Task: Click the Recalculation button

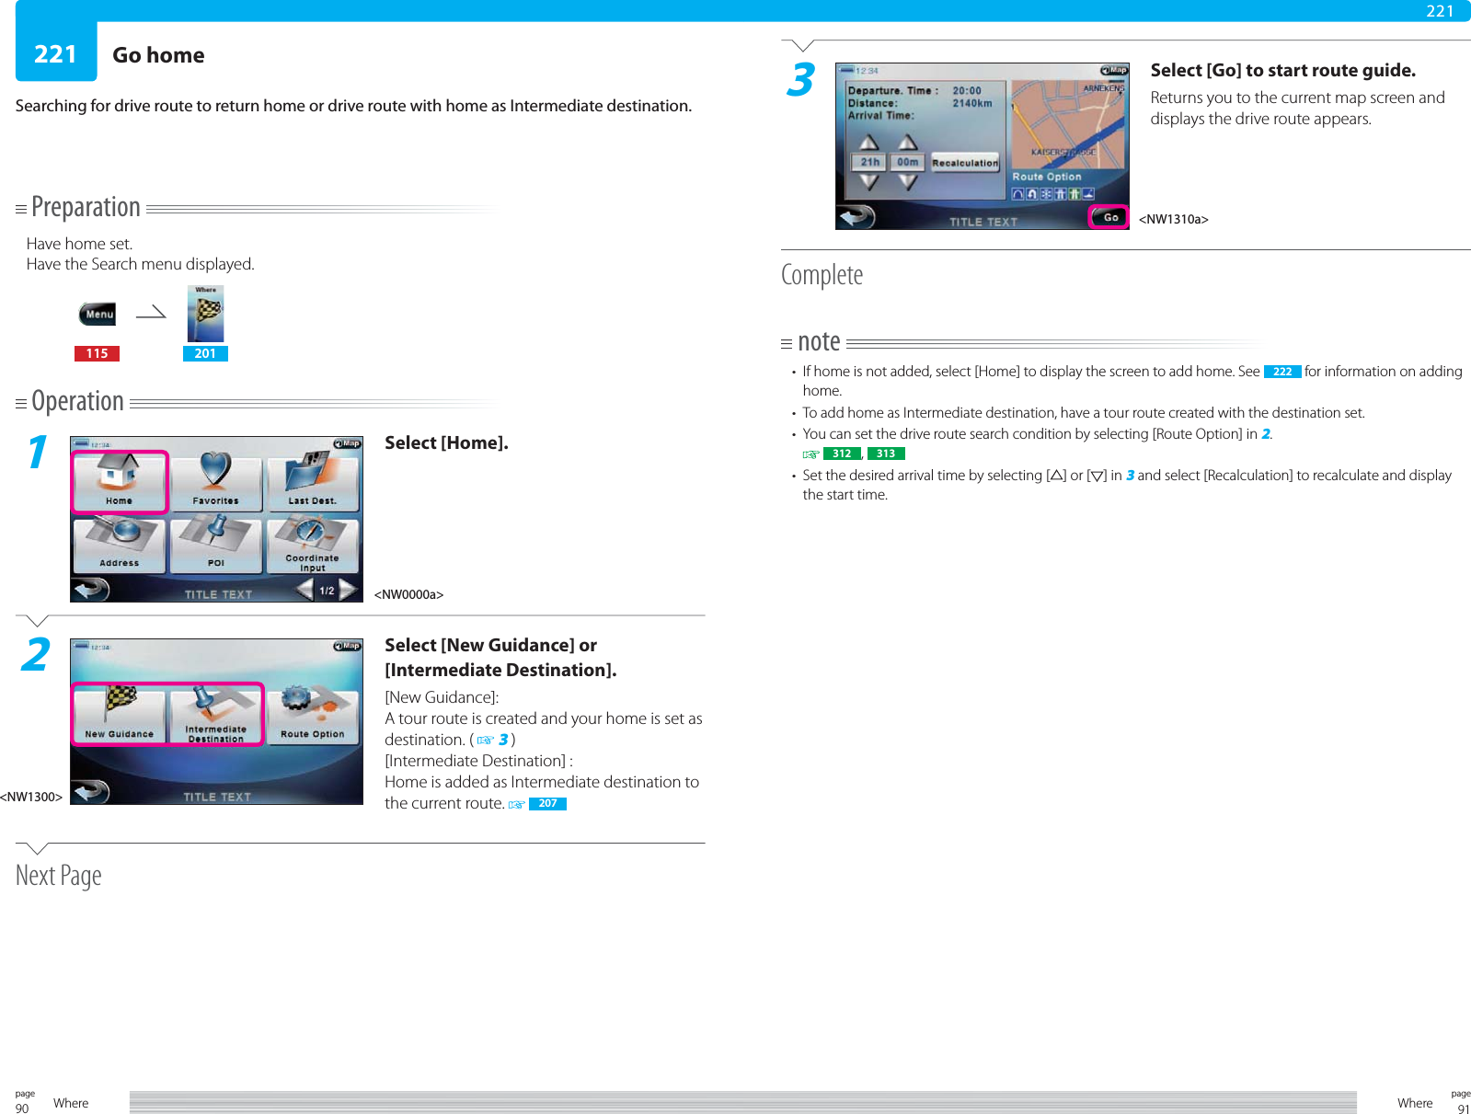Action: pyautogui.click(x=965, y=163)
